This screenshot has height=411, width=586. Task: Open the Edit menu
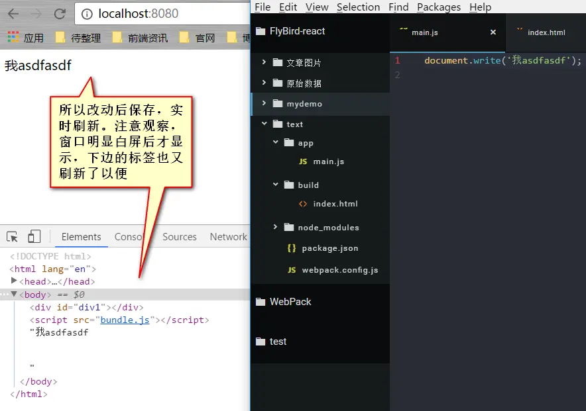pos(288,7)
